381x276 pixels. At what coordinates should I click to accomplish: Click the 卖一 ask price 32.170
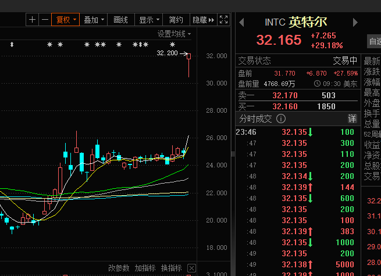(x=285, y=95)
